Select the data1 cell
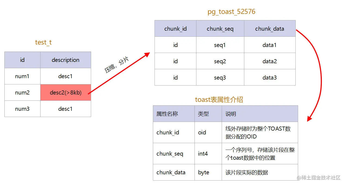Screen dimensions: 346x186 [270, 45]
